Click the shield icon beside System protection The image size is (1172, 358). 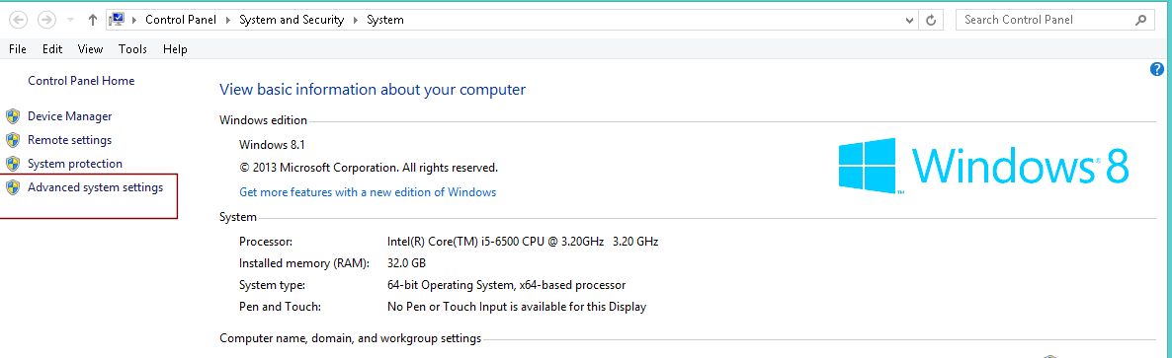(x=13, y=164)
